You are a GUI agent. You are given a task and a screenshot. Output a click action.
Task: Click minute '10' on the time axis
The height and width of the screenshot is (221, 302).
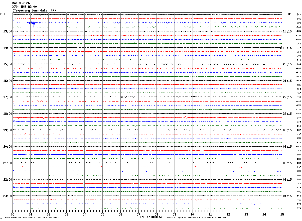pyautogui.click(x=192, y=214)
